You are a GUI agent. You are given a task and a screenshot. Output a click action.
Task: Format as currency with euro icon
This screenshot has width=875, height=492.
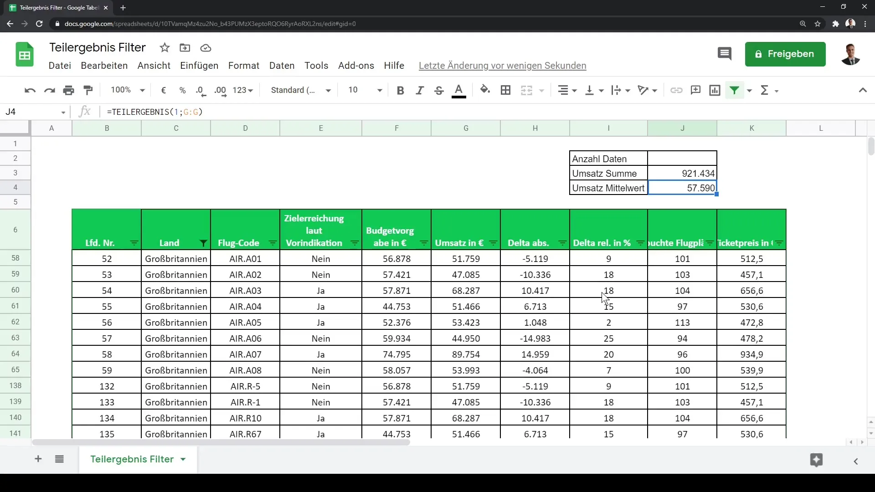coord(163,90)
